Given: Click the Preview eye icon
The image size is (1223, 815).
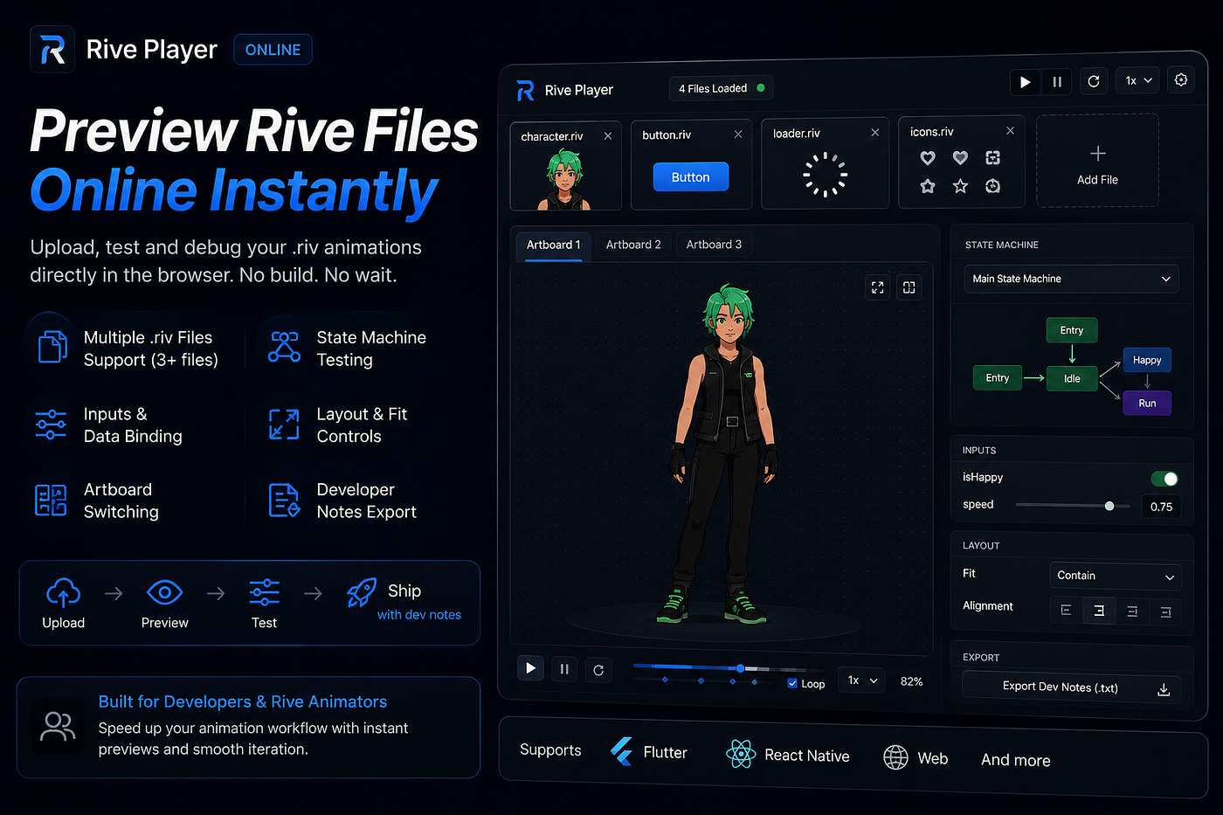Looking at the screenshot, I should pos(164,592).
